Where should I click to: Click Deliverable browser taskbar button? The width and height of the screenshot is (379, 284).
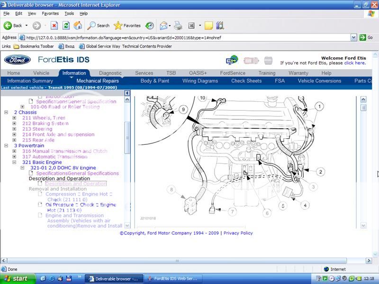tap(114, 279)
